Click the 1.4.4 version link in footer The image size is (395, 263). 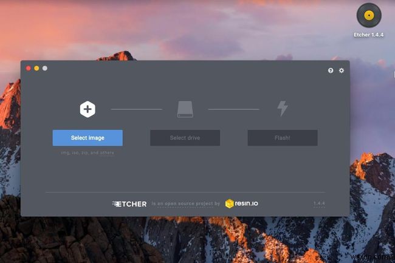click(319, 203)
